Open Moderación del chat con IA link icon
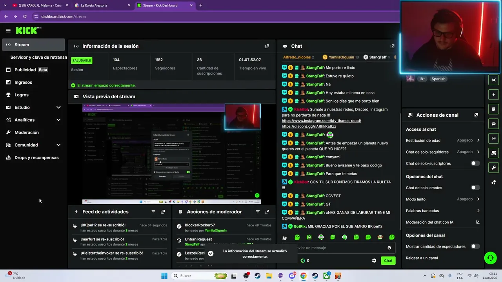 pyautogui.click(x=478, y=222)
